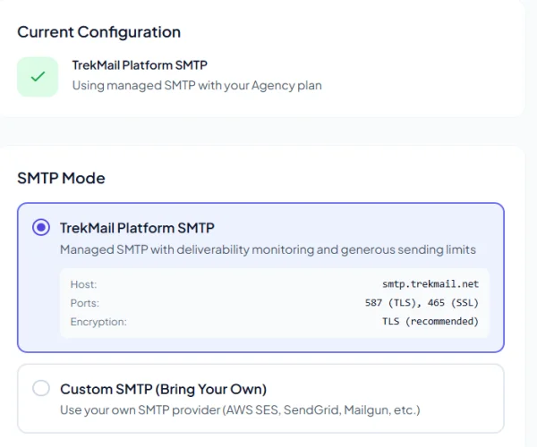
Task: Click 'Using managed SMTP with your Agency plan'
Action: 197,86
